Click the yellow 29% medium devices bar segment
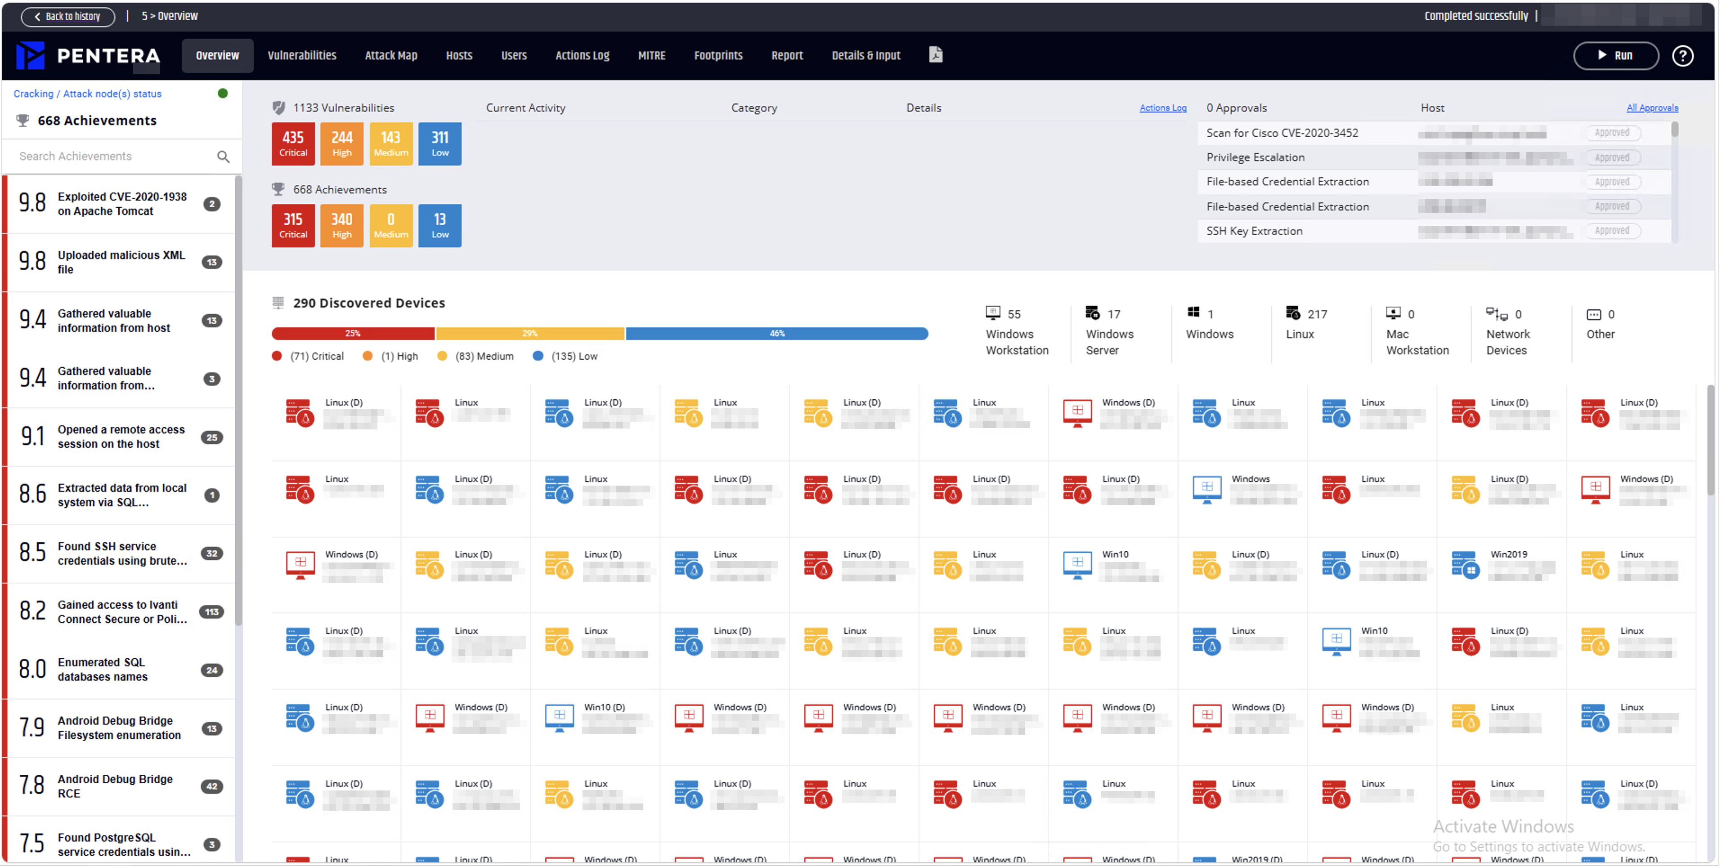The image size is (1722, 866). click(x=530, y=334)
